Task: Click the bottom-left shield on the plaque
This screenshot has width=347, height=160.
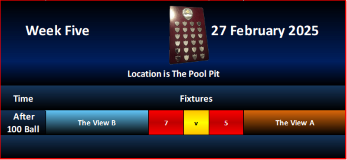Action: (177, 59)
